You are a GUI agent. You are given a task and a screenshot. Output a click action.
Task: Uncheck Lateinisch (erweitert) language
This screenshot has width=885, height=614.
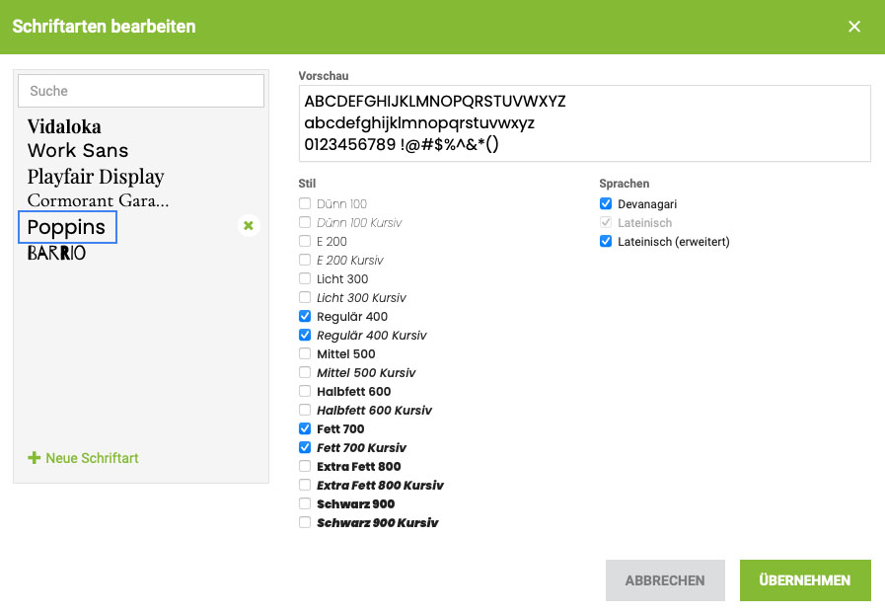[606, 241]
